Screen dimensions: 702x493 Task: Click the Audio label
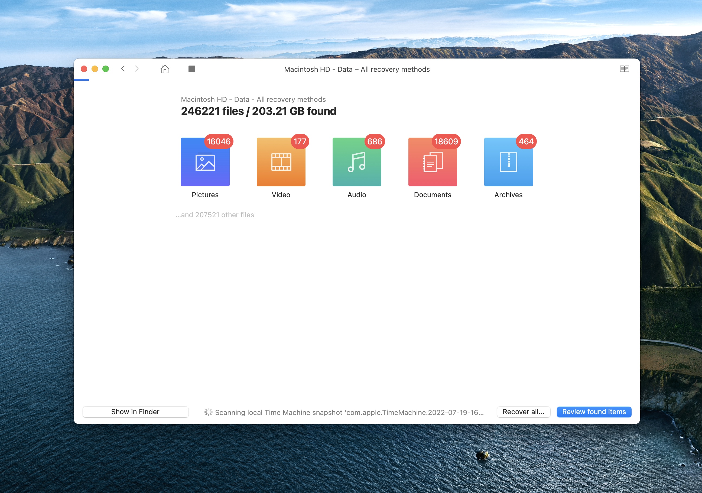357,195
